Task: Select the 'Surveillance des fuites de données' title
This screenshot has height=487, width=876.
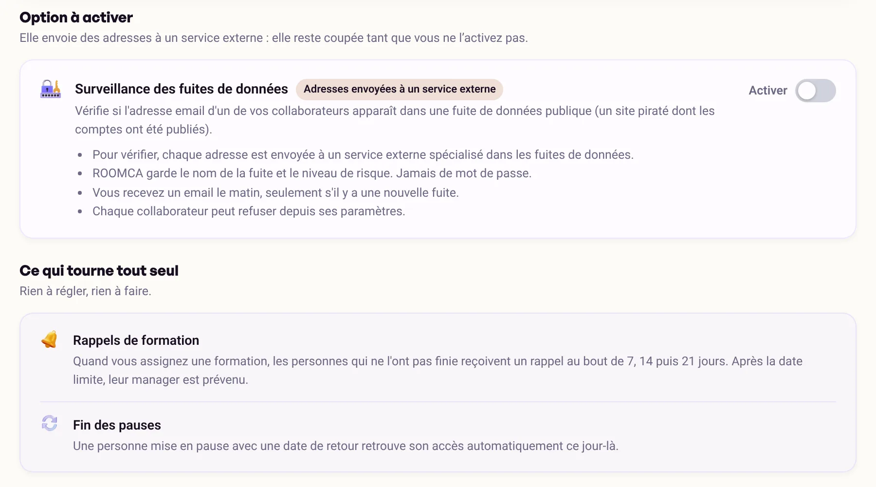Action: coord(182,89)
